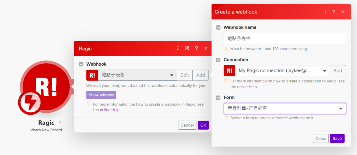
Task: Click the Webhook name text field
Action: 285,38
